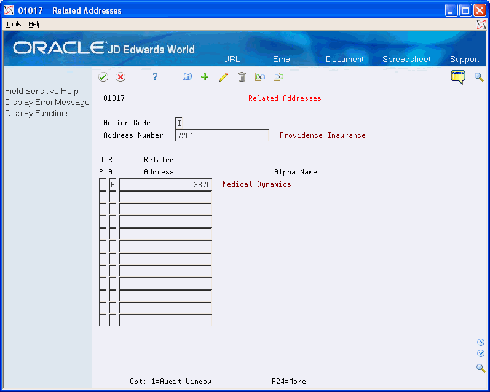Open the Spreadsheet tab in banner
The height and width of the screenshot is (392, 490).
tap(406, 60)
